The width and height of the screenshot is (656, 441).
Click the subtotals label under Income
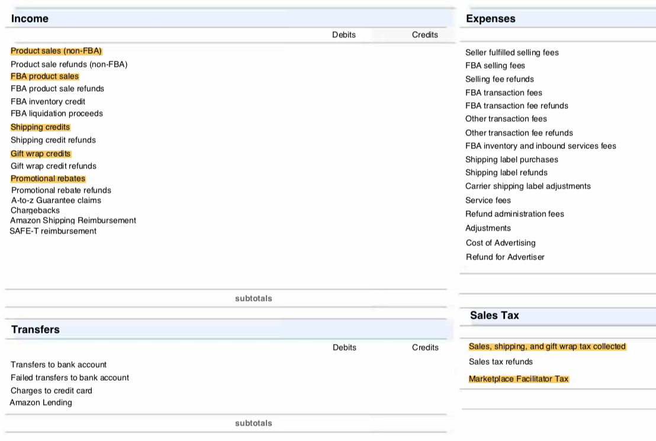(253, 299)
